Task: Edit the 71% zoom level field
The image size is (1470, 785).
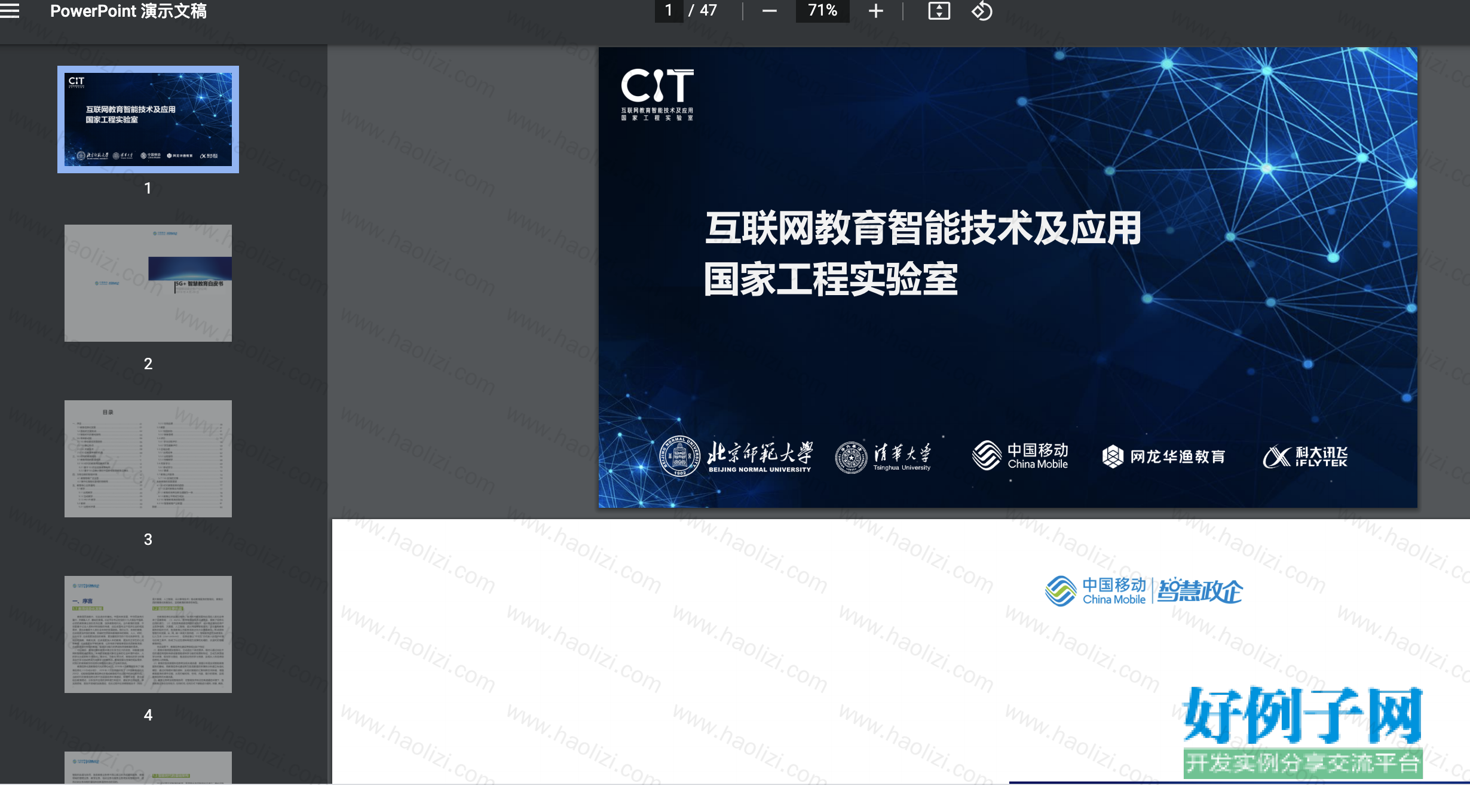Action: pyautogui.click(x=822, y=11)
